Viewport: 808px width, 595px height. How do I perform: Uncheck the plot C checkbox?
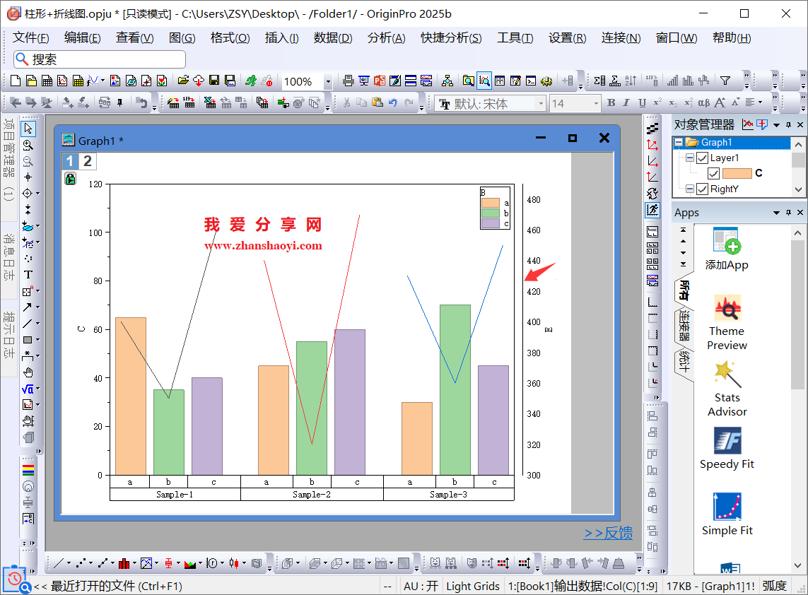[713, 174]
